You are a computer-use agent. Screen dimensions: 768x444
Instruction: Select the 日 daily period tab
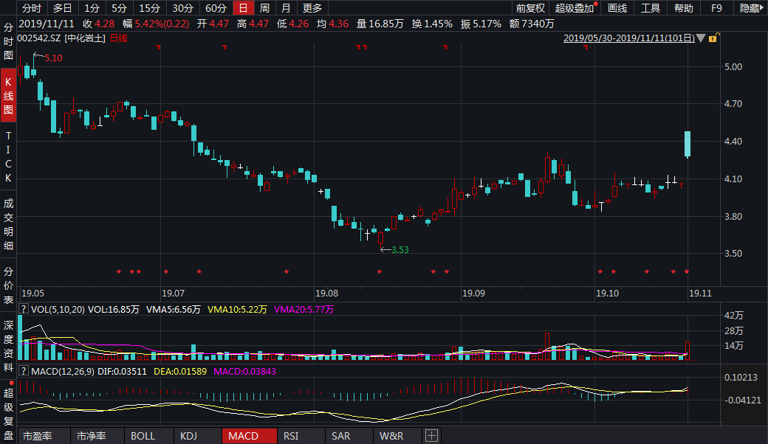point(243,8)
